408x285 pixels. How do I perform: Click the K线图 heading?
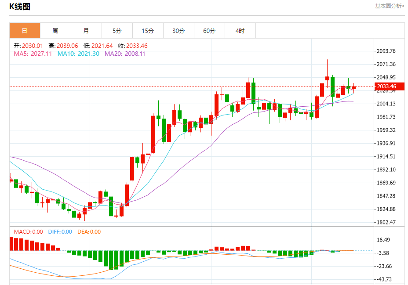20,7
